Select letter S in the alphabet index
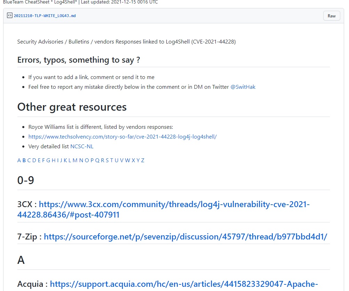 (107, 160)
